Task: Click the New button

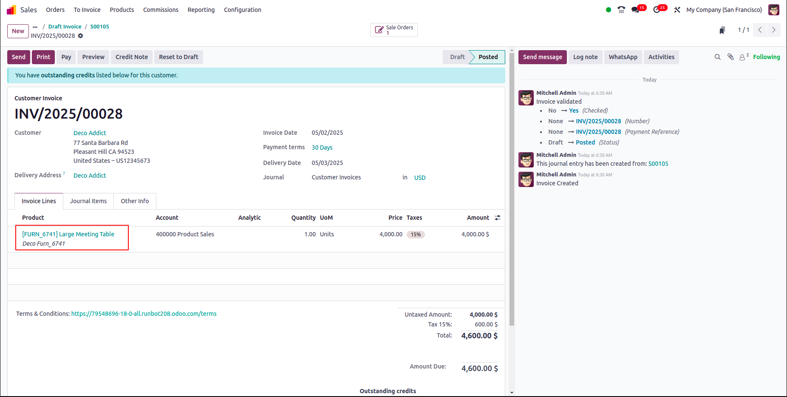Action: point(18,31)
